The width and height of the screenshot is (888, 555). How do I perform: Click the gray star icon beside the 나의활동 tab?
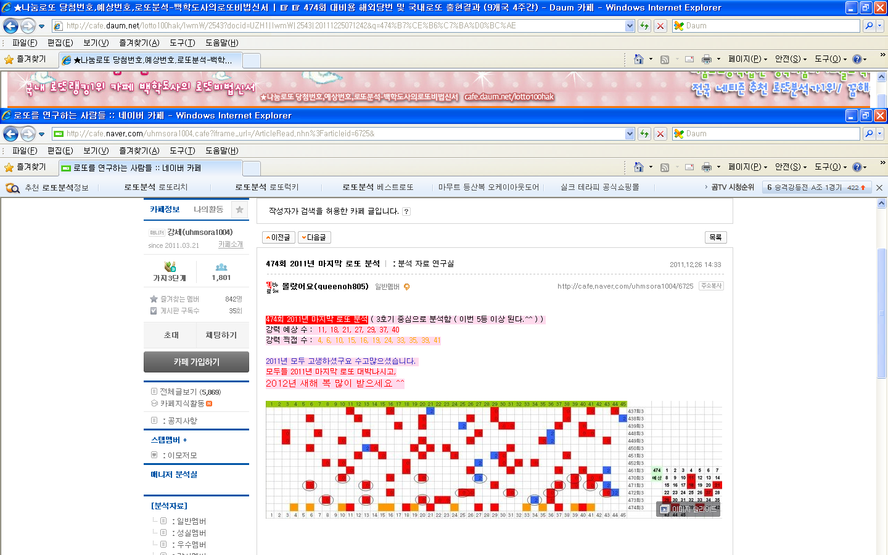coord(239,210)
